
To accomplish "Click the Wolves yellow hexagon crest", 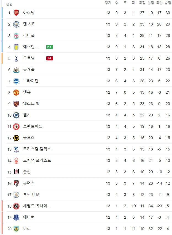I will click(x=16, y=138).
